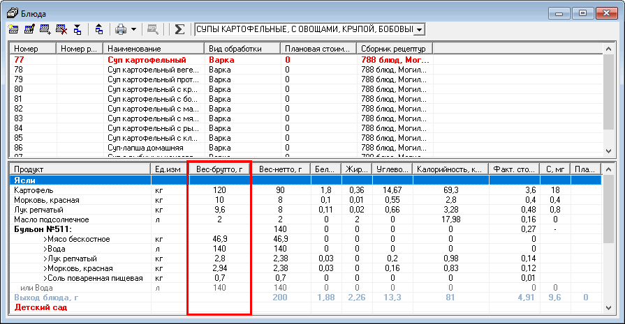Click the edit dish toolbar icon
Screen dimensions: 625x324
(x=30, y=30)
